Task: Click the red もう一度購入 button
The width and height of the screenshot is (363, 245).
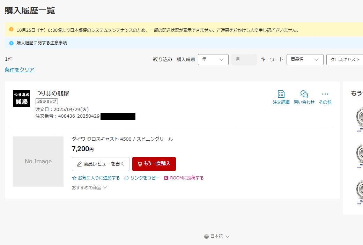Action: pyautogui.click(x=154, y=164)
